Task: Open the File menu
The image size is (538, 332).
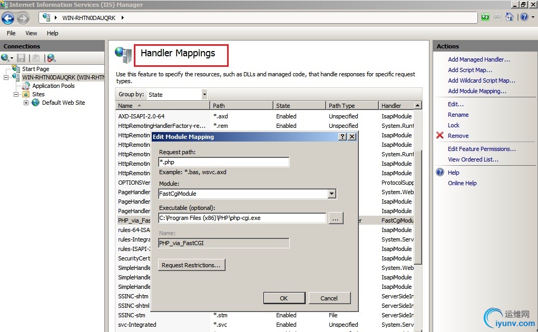Action: (x=11, y=33)
